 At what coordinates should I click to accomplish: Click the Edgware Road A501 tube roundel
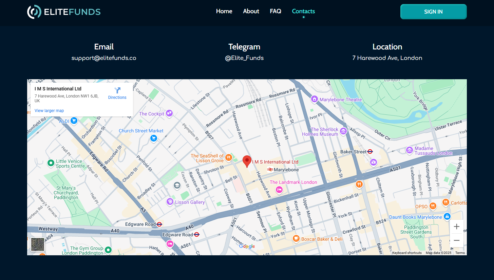[x=197, y=235]
